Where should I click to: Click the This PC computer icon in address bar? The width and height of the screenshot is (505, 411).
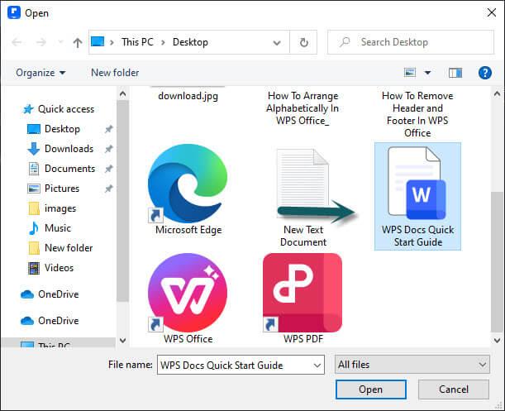pos(98,41)
